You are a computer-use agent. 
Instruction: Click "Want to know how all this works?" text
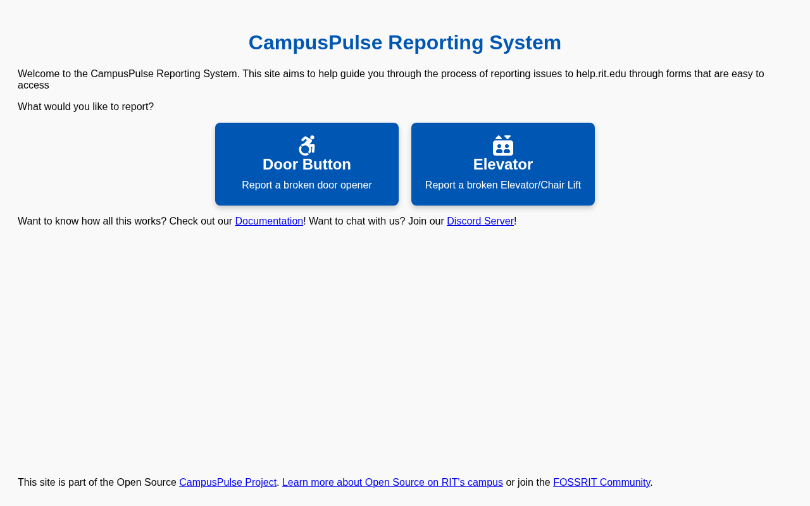[x=92, y=221]
